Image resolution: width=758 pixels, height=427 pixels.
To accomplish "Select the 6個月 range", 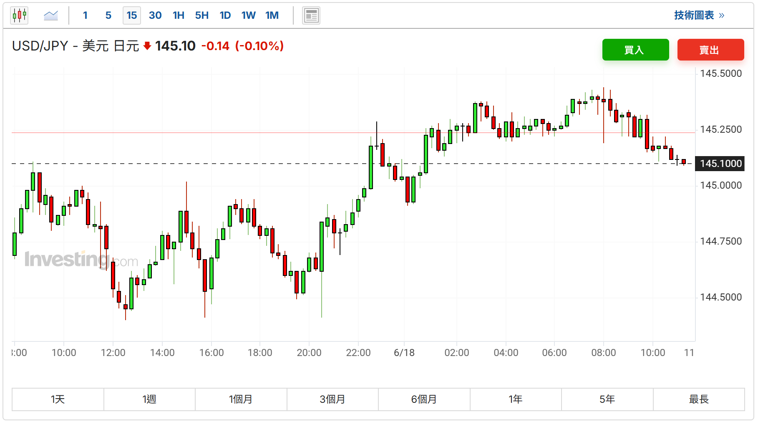I will pos(424,399).
